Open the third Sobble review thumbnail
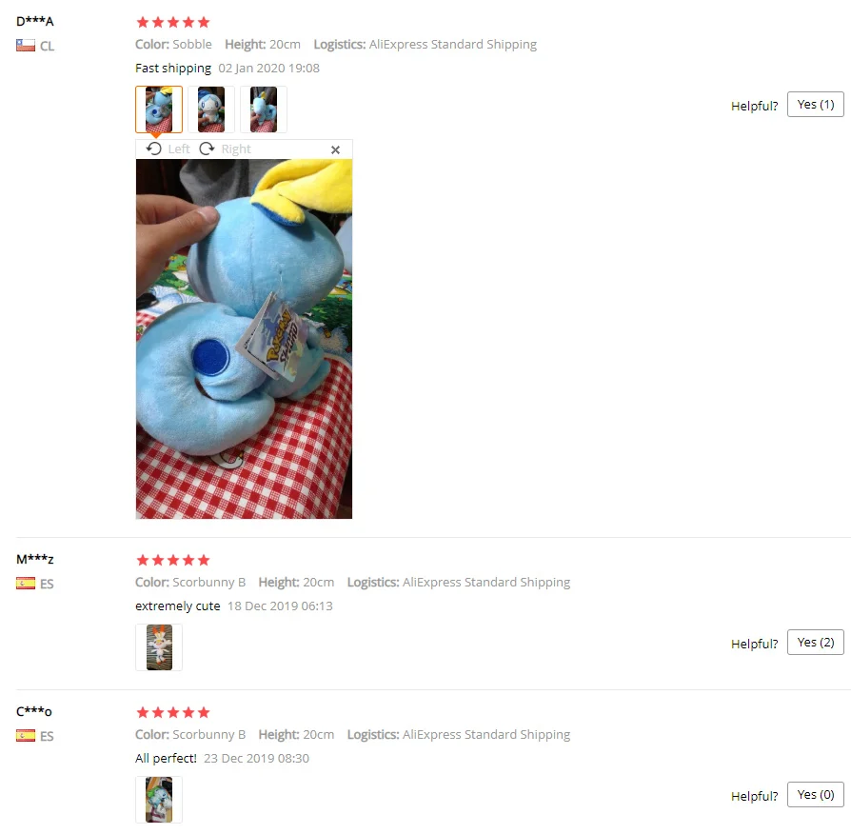The height and width of the screenshot is (834, 851). point(264,109)
